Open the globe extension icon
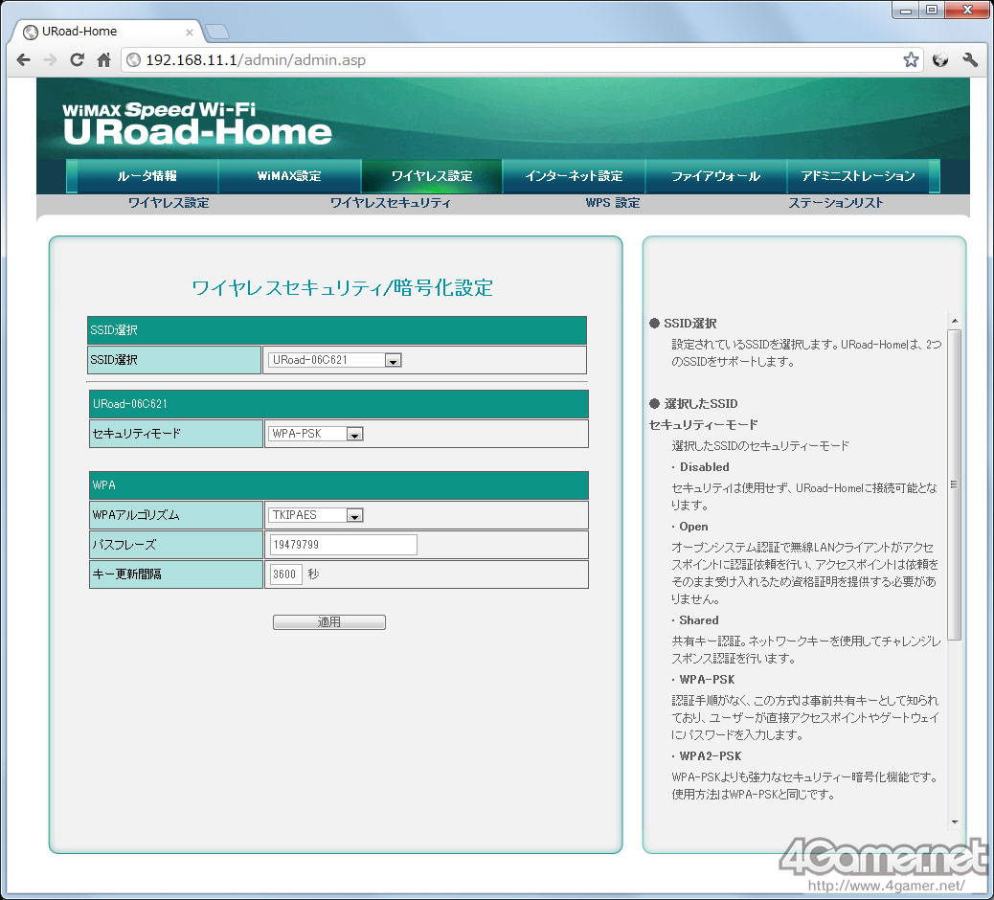Image resolution: width=994 pixels, height=900 pixels. [x=940, y=60]
